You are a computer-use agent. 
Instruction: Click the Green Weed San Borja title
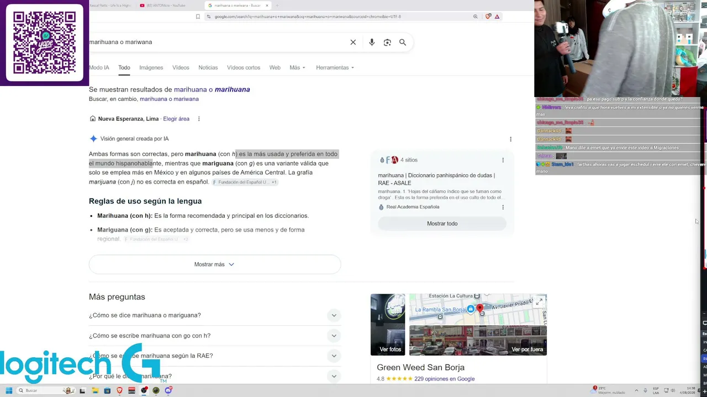421,368
